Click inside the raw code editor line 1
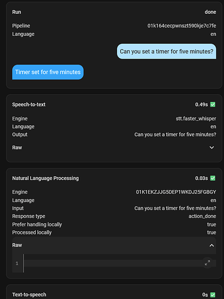Viewport: 224px width, 299px height. (x=113, y=263)
